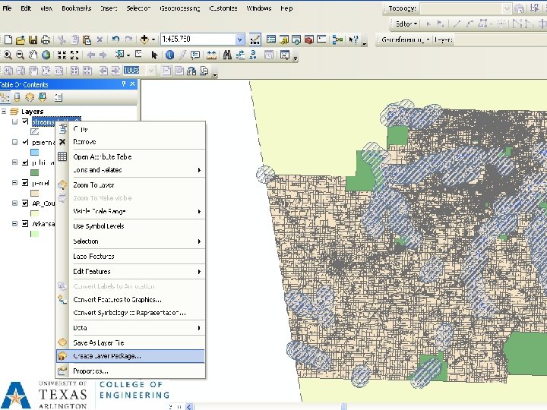This screenshot has height=410, width=547.
Task: Click the Add Data button icon
Action: tap(145, 39)
